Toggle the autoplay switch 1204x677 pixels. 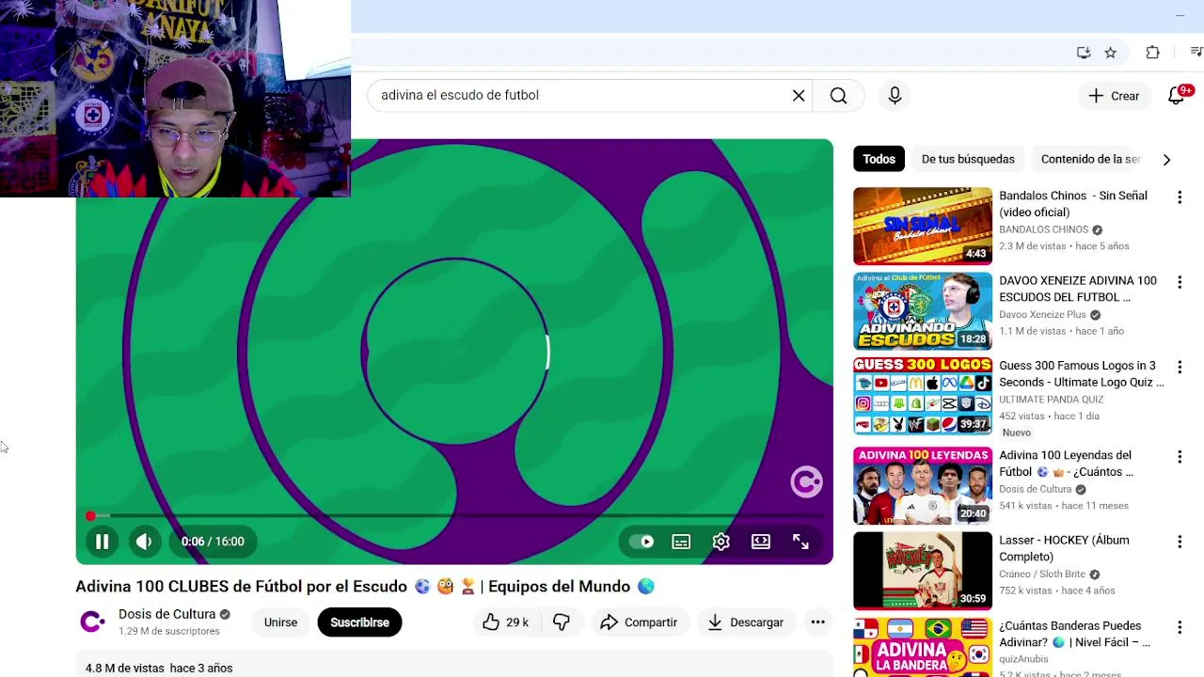(642, 542)
